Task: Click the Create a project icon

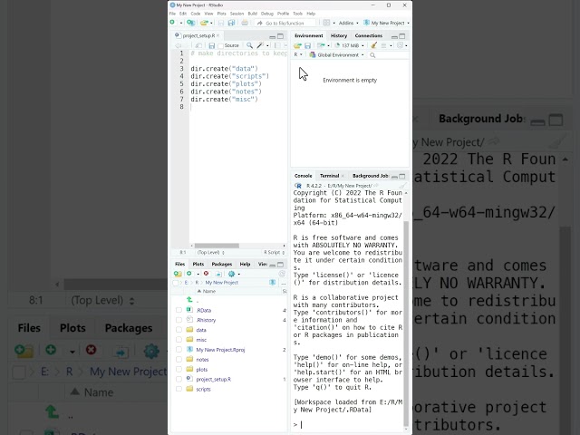Action: coord(190,23)
